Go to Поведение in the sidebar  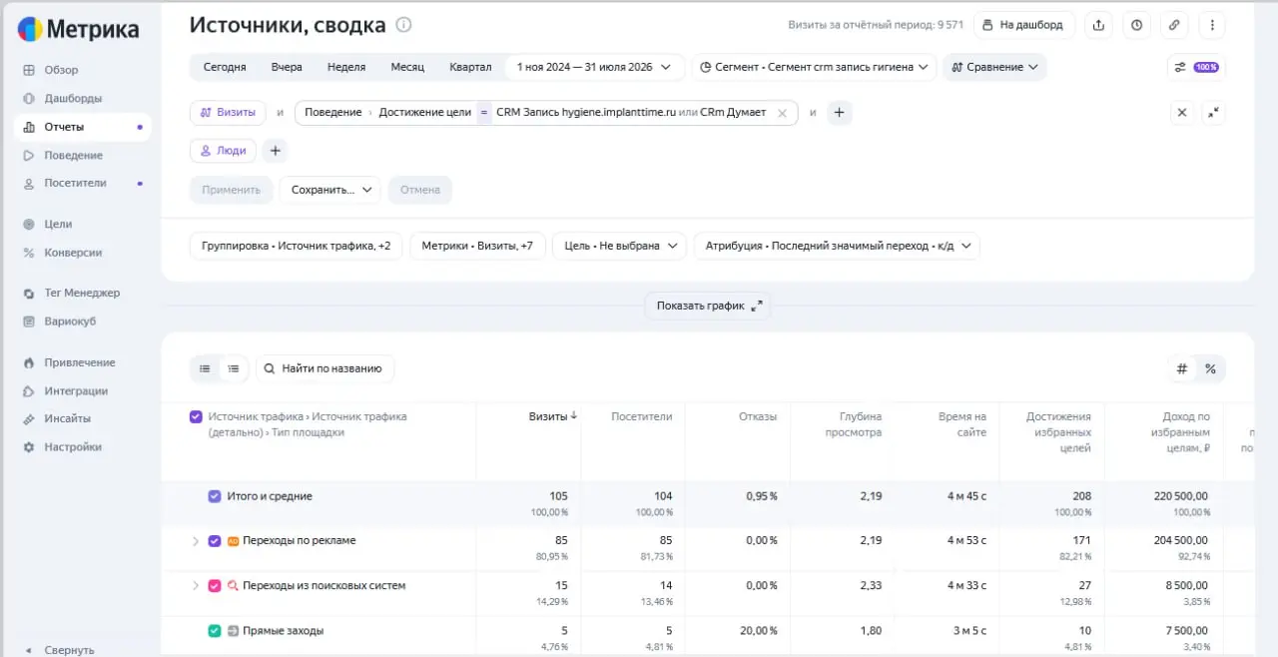coord(73,155)
